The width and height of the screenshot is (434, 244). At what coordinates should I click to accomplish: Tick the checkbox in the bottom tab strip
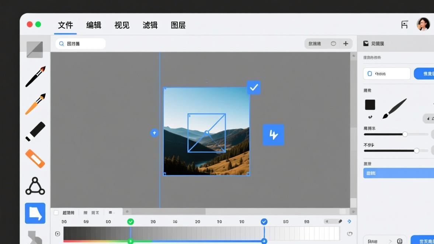point(56,212)
